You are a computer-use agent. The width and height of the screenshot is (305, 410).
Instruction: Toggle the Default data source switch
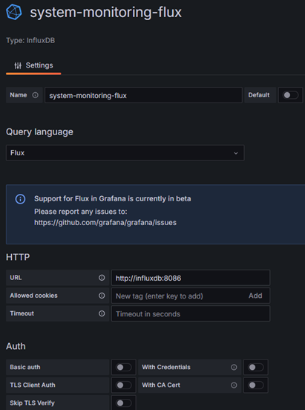pyautogui.click(x=290, y=95)
